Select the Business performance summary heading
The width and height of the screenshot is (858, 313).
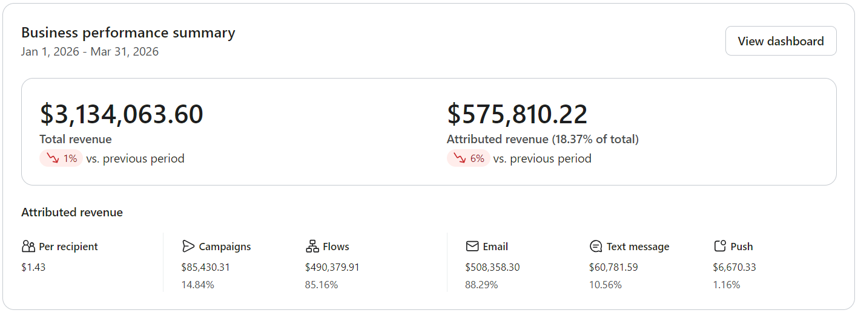tap(128, 33)
